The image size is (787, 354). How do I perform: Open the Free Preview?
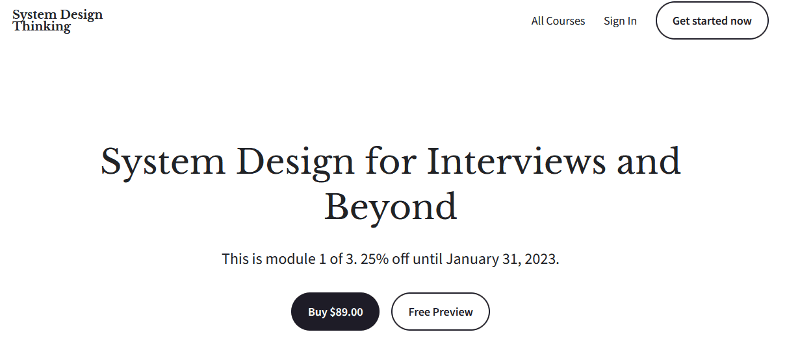440,312
